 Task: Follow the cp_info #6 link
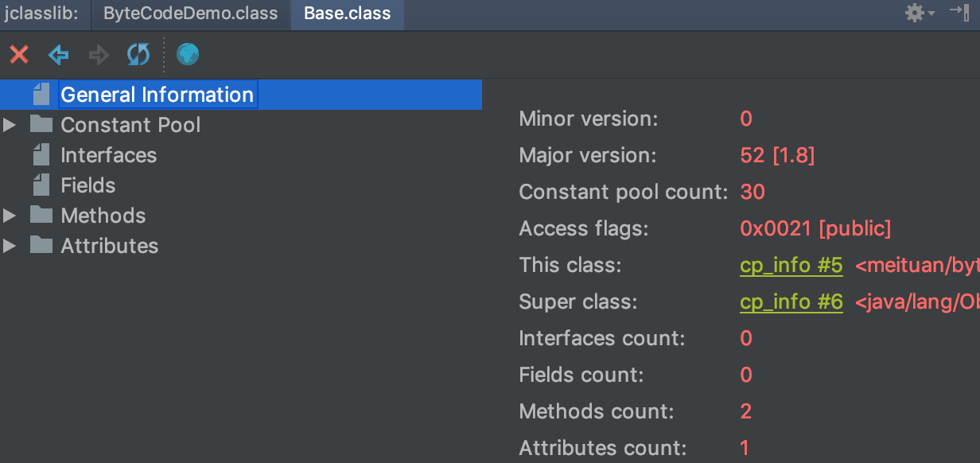coord(791,302)
